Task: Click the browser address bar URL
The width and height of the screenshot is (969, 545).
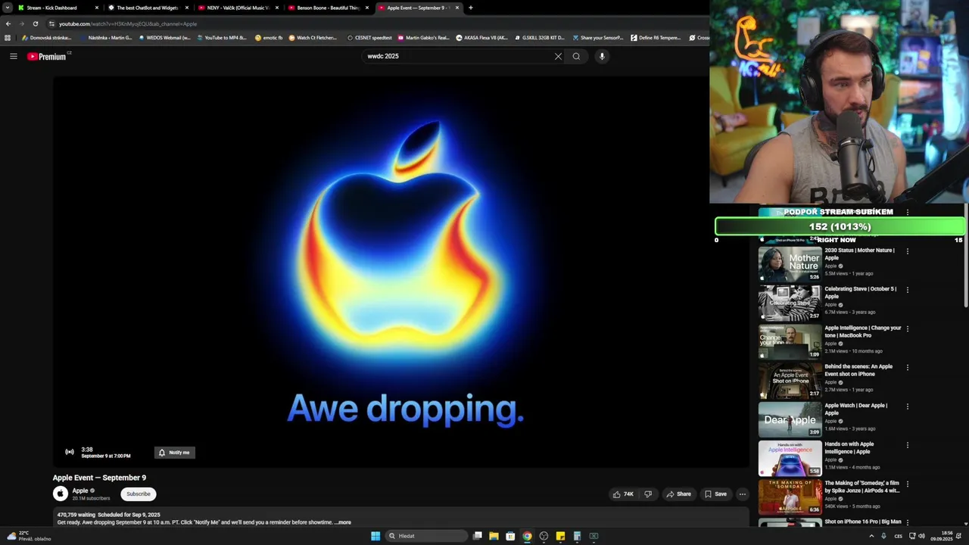Action: (128, 23)
